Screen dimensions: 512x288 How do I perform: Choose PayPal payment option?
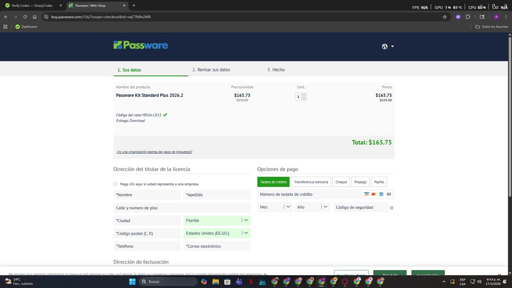pos(379,182)
